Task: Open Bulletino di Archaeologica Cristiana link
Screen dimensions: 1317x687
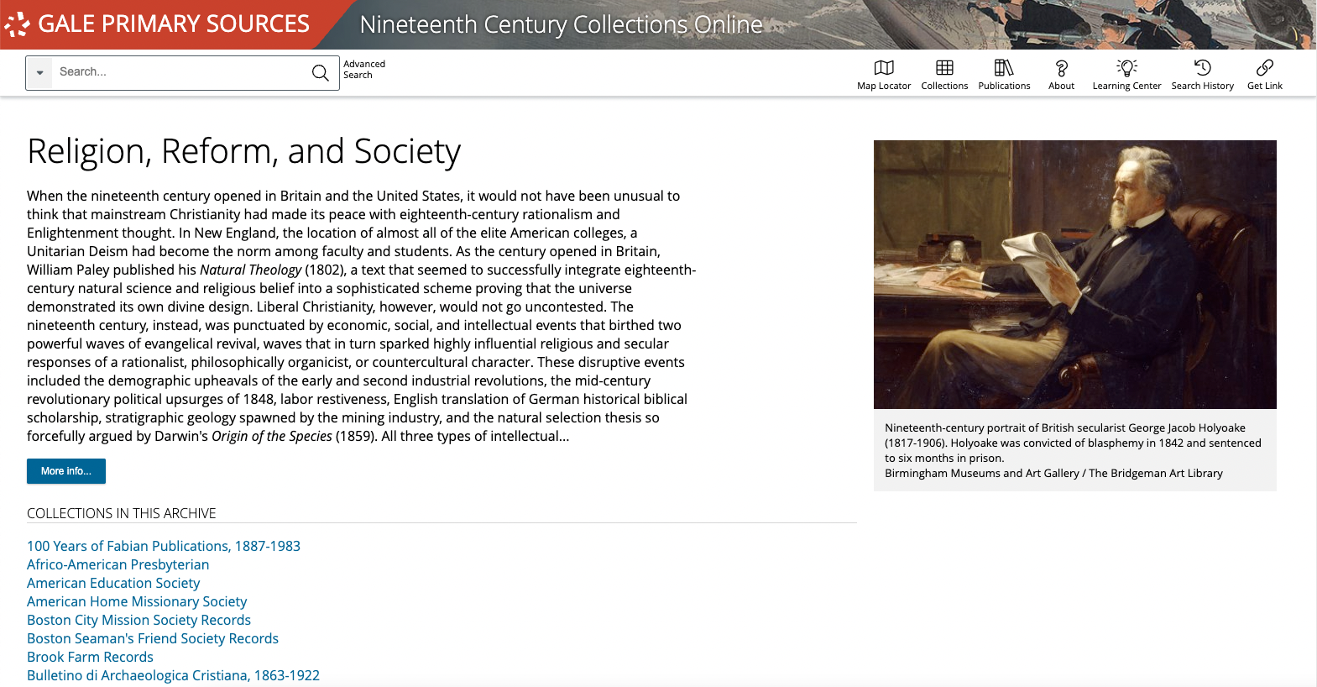Action: 173,675
